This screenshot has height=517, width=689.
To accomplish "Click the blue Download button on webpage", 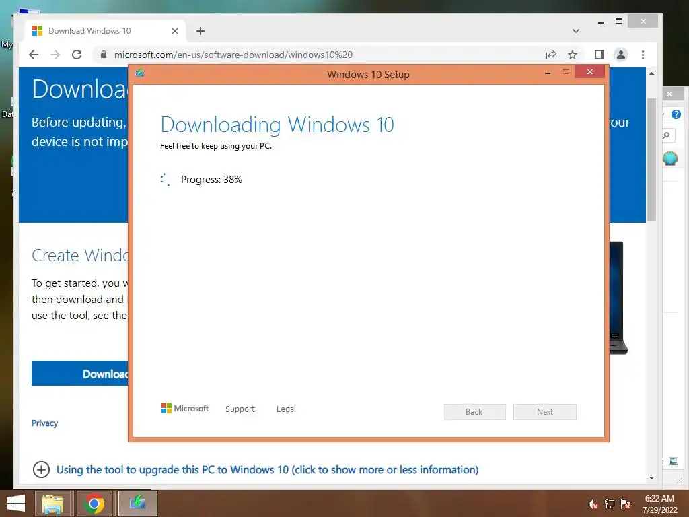I will (x=79, y=373).
